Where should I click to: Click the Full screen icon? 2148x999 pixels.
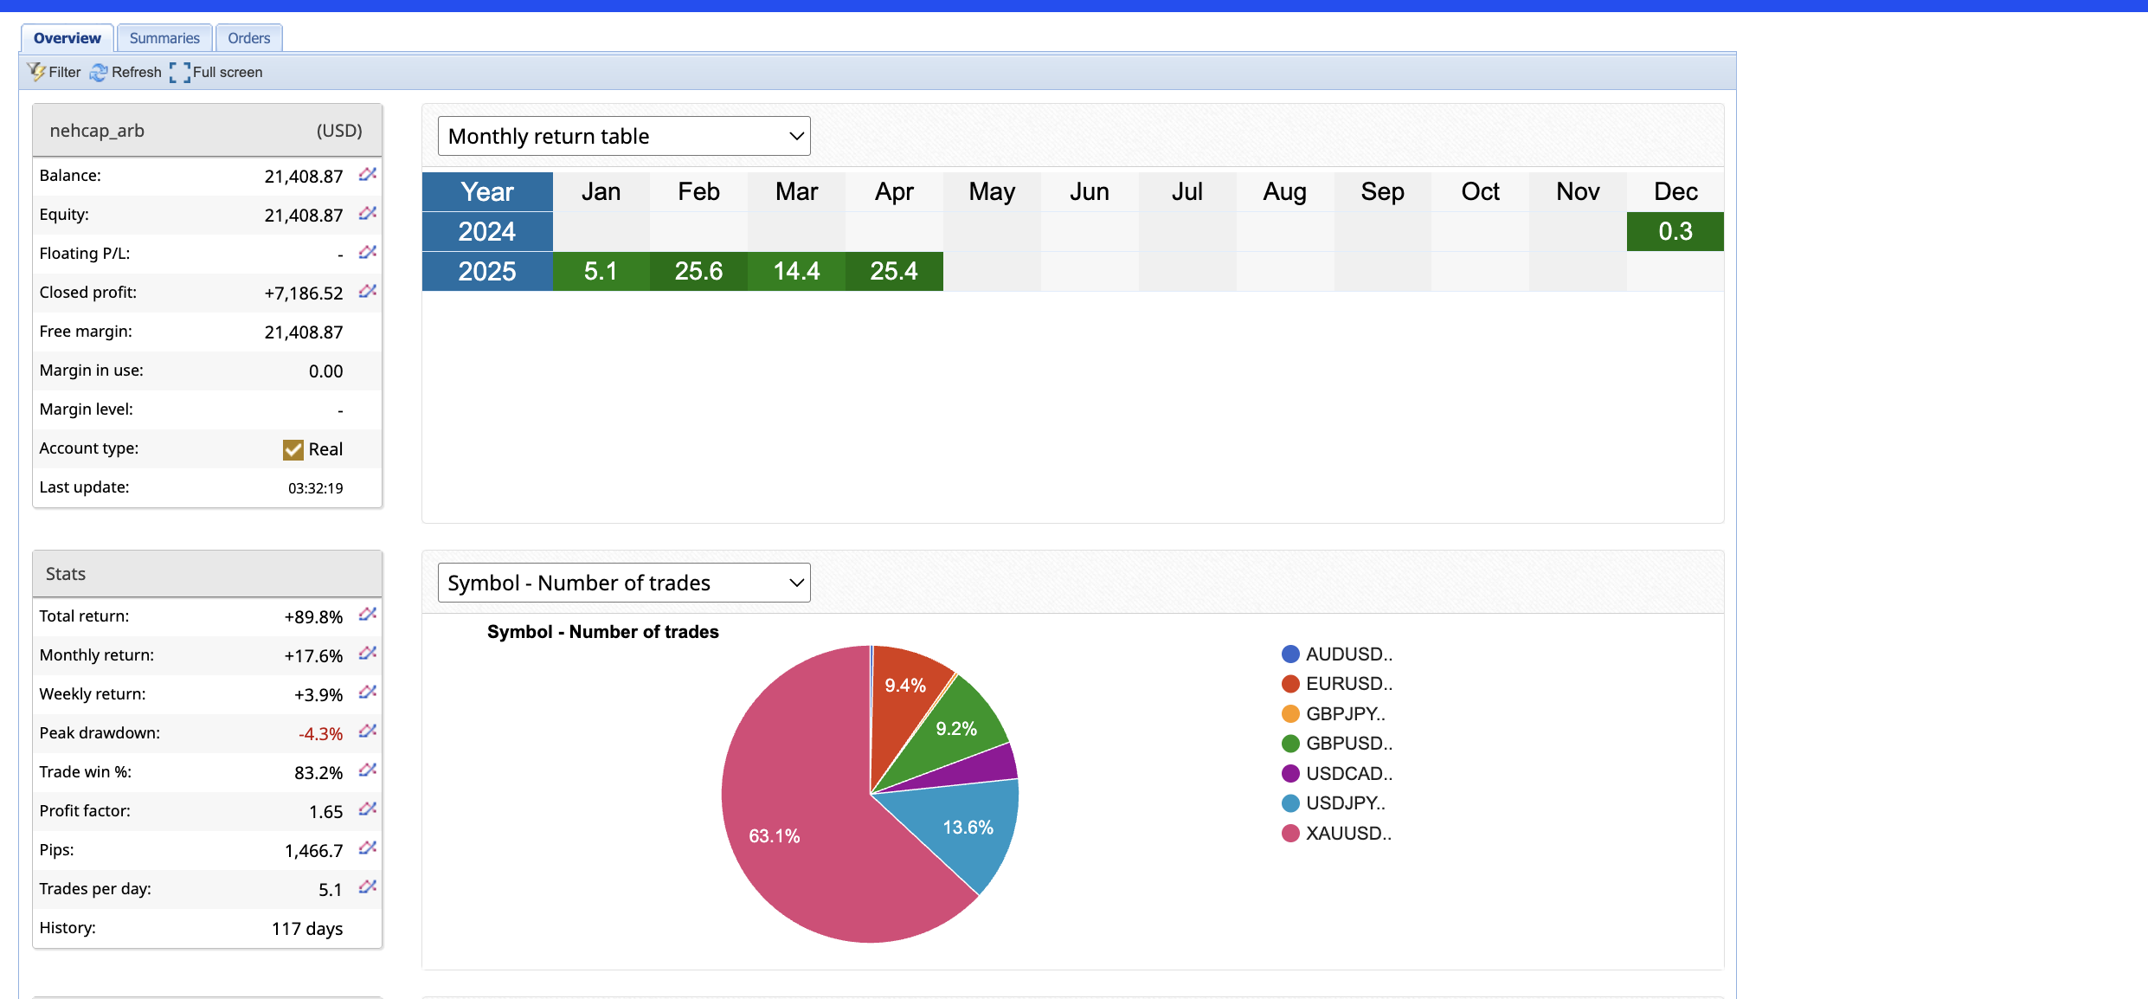tap(180, 72)
